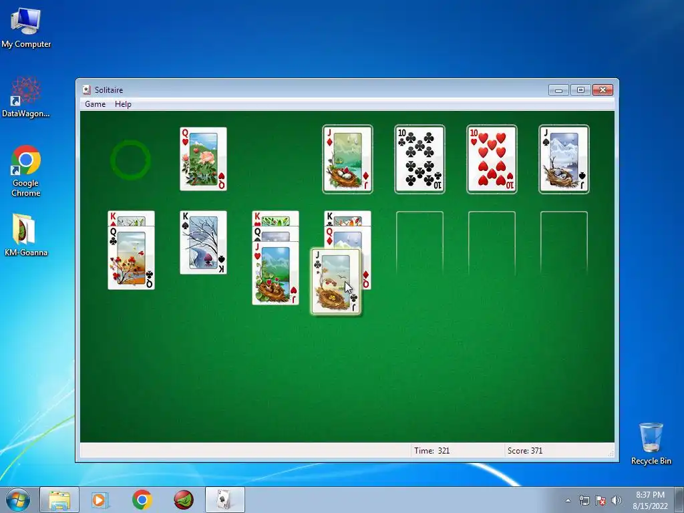Open the Action Center flag icon
The height and width of the screenshot is (513, 684).
tap(601, 500)
